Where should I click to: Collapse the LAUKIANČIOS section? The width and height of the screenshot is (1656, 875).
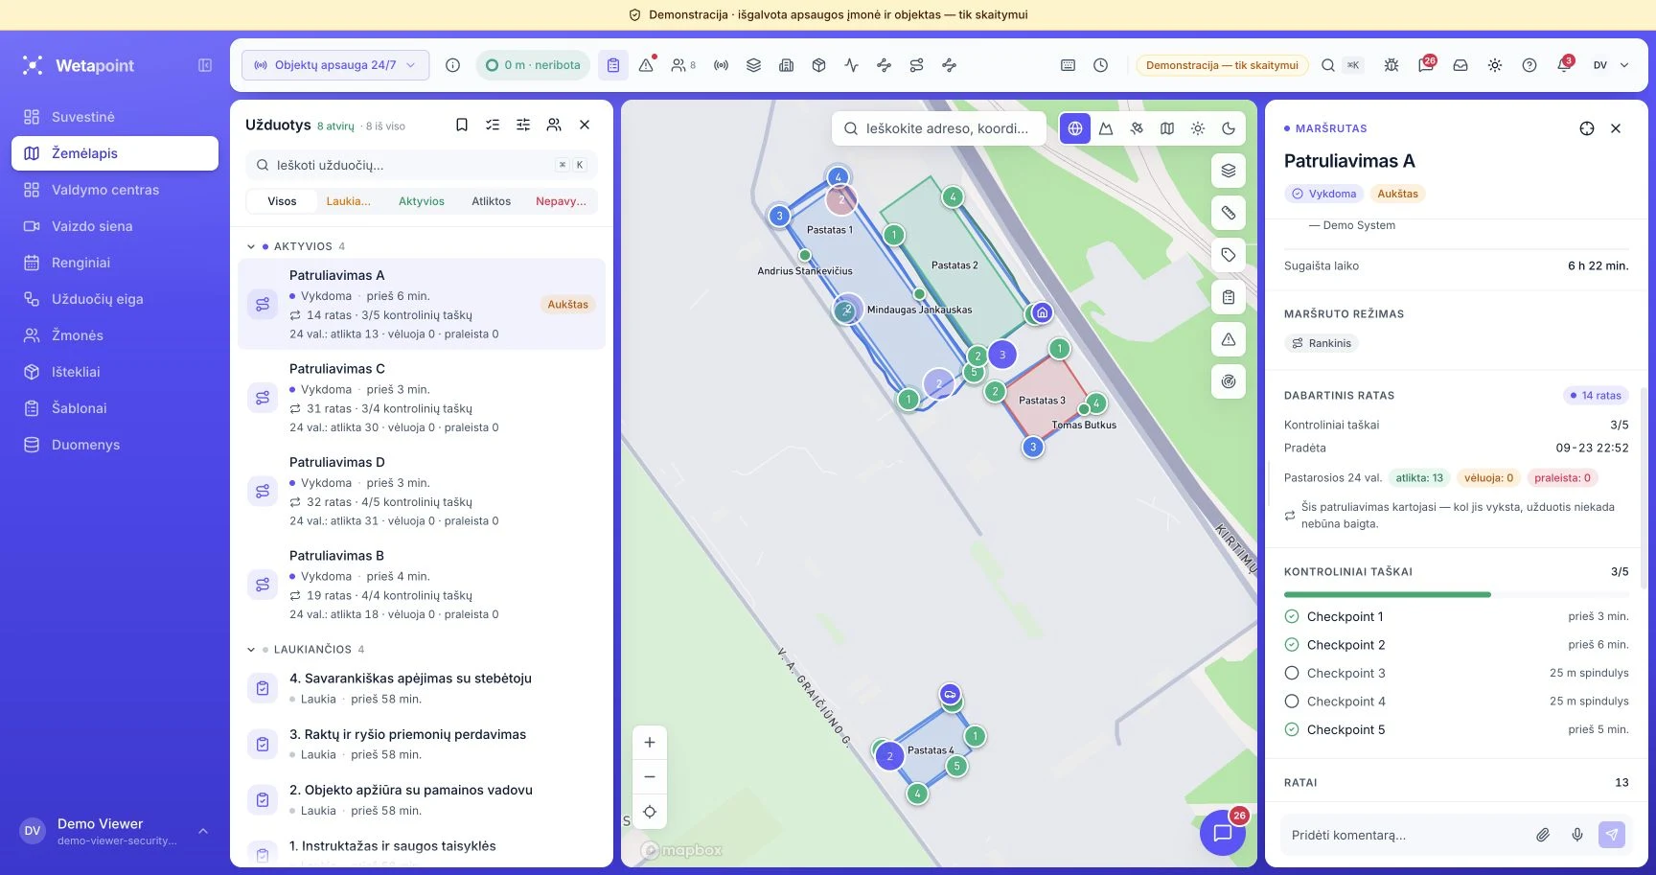coord(251,649)
